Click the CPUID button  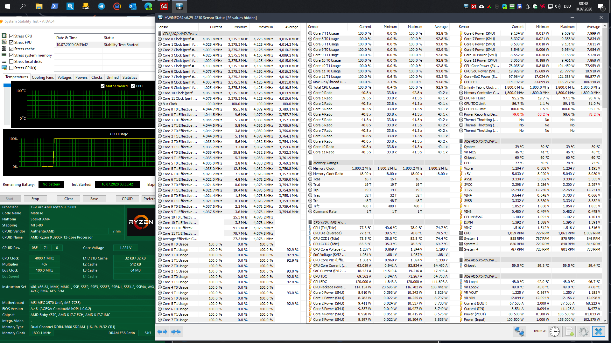(x=127, y=199)
